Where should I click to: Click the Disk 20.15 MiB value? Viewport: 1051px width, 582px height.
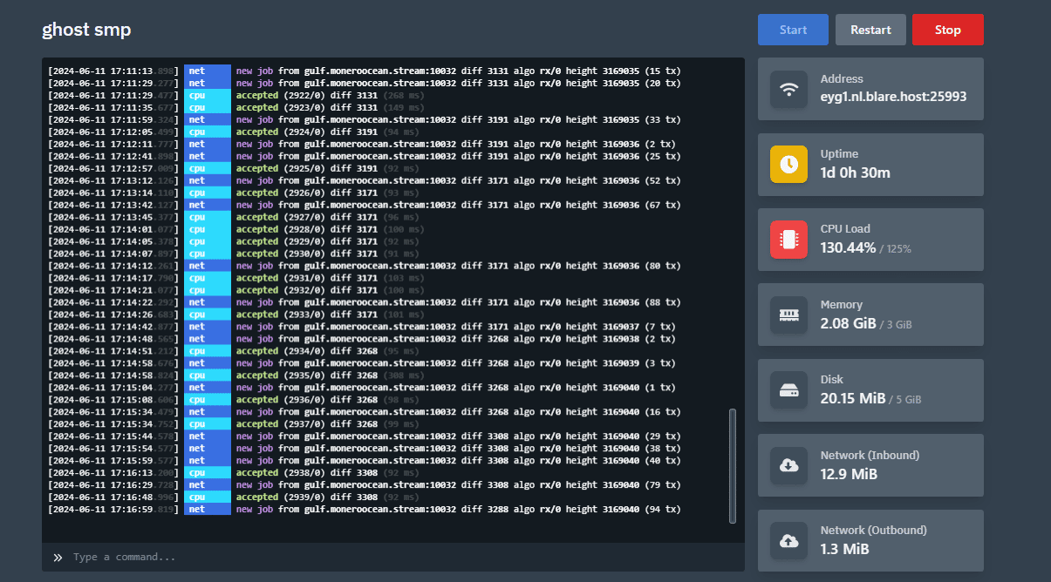pyautogui.click(x=853, y=398)
